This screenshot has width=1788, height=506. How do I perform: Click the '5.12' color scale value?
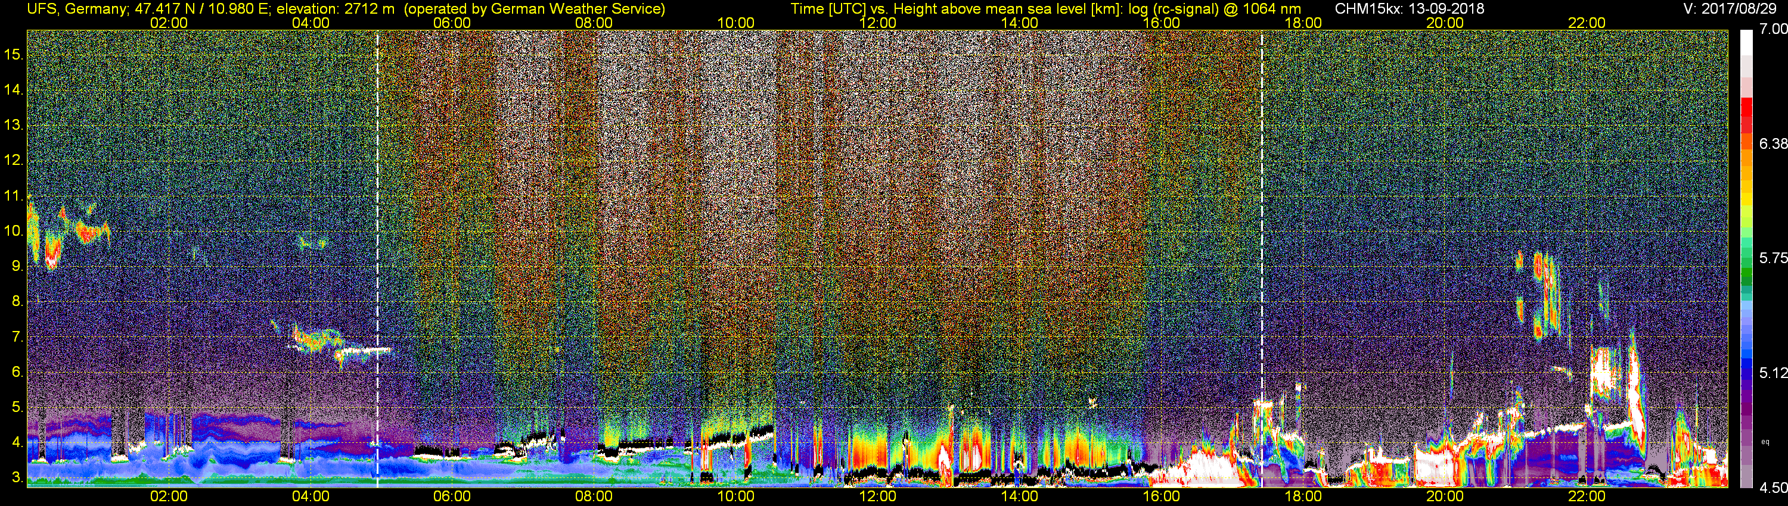click(1773, 373)
